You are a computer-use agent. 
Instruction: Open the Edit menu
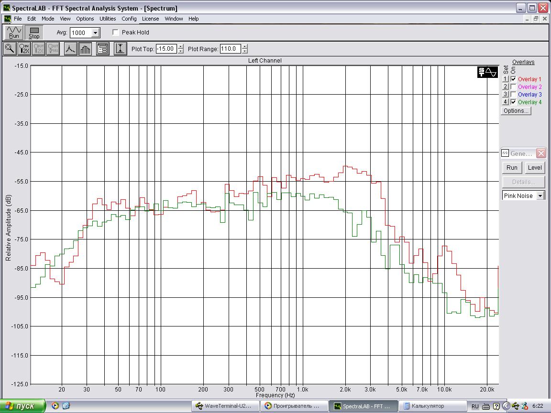(x=32, y=19)
